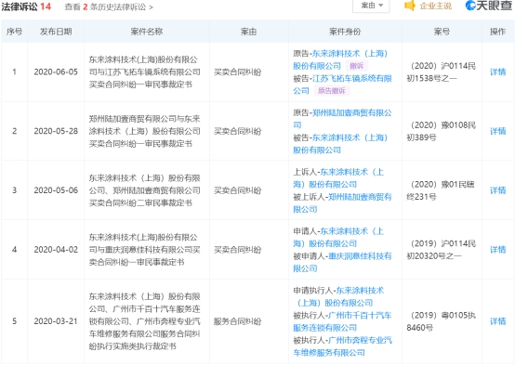515x365 pixels.
Task: Click the 案号 column header
Action: point(442,32)
